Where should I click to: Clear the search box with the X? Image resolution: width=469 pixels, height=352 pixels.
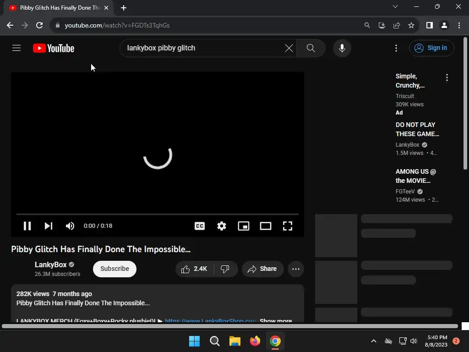click(289, 48)
